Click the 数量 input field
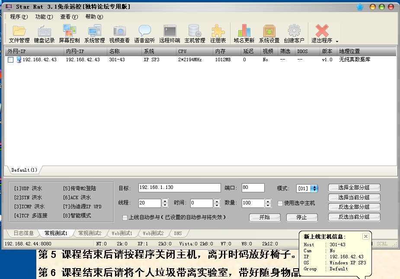This screenshot has width=400, height=279. (253, 203)
